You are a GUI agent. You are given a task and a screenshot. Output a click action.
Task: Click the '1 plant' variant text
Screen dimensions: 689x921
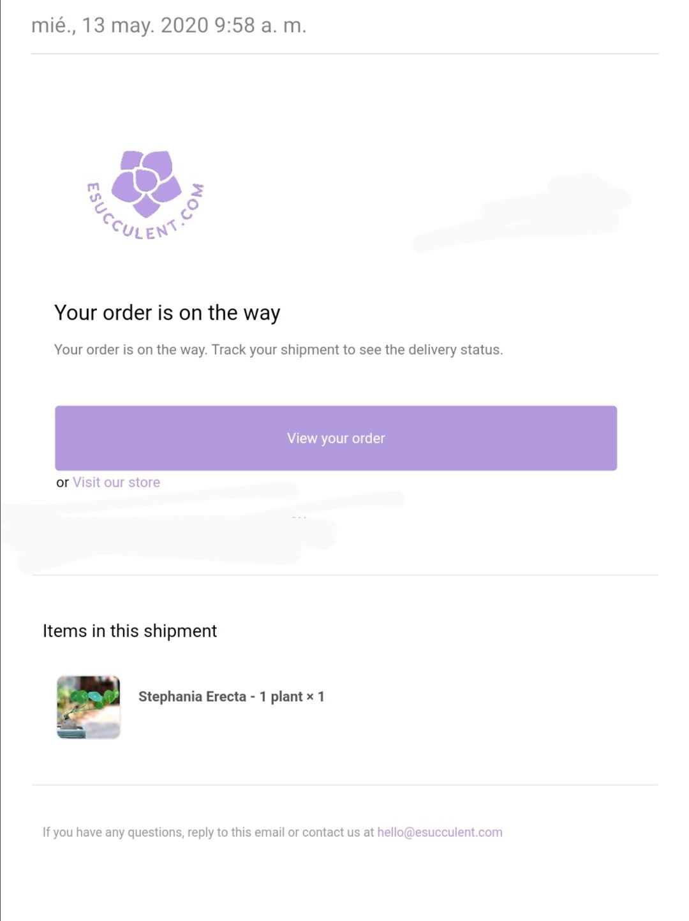[x=281, y=696]
